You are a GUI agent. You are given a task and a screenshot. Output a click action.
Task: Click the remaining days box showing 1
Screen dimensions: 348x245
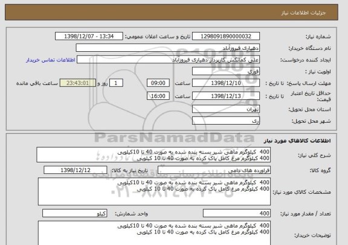(116, 83)
